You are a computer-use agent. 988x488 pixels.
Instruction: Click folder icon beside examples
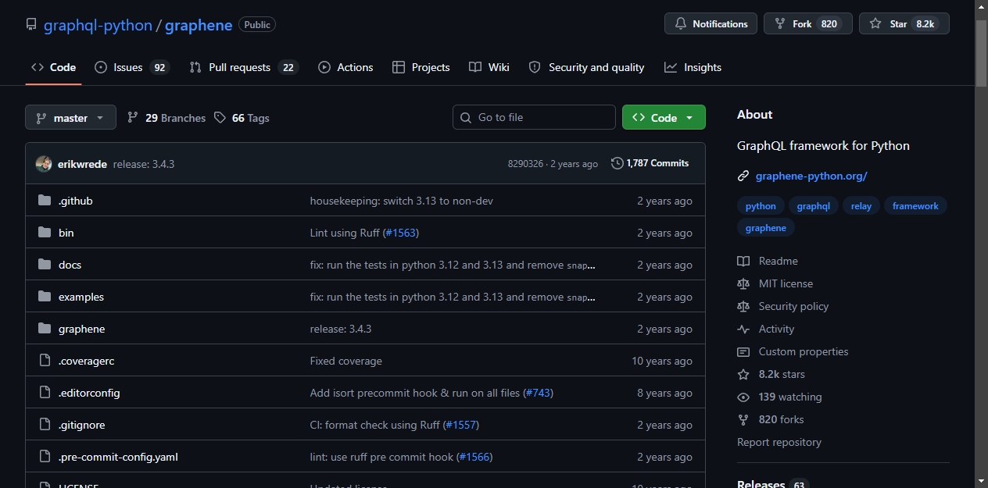click(45, 297)
